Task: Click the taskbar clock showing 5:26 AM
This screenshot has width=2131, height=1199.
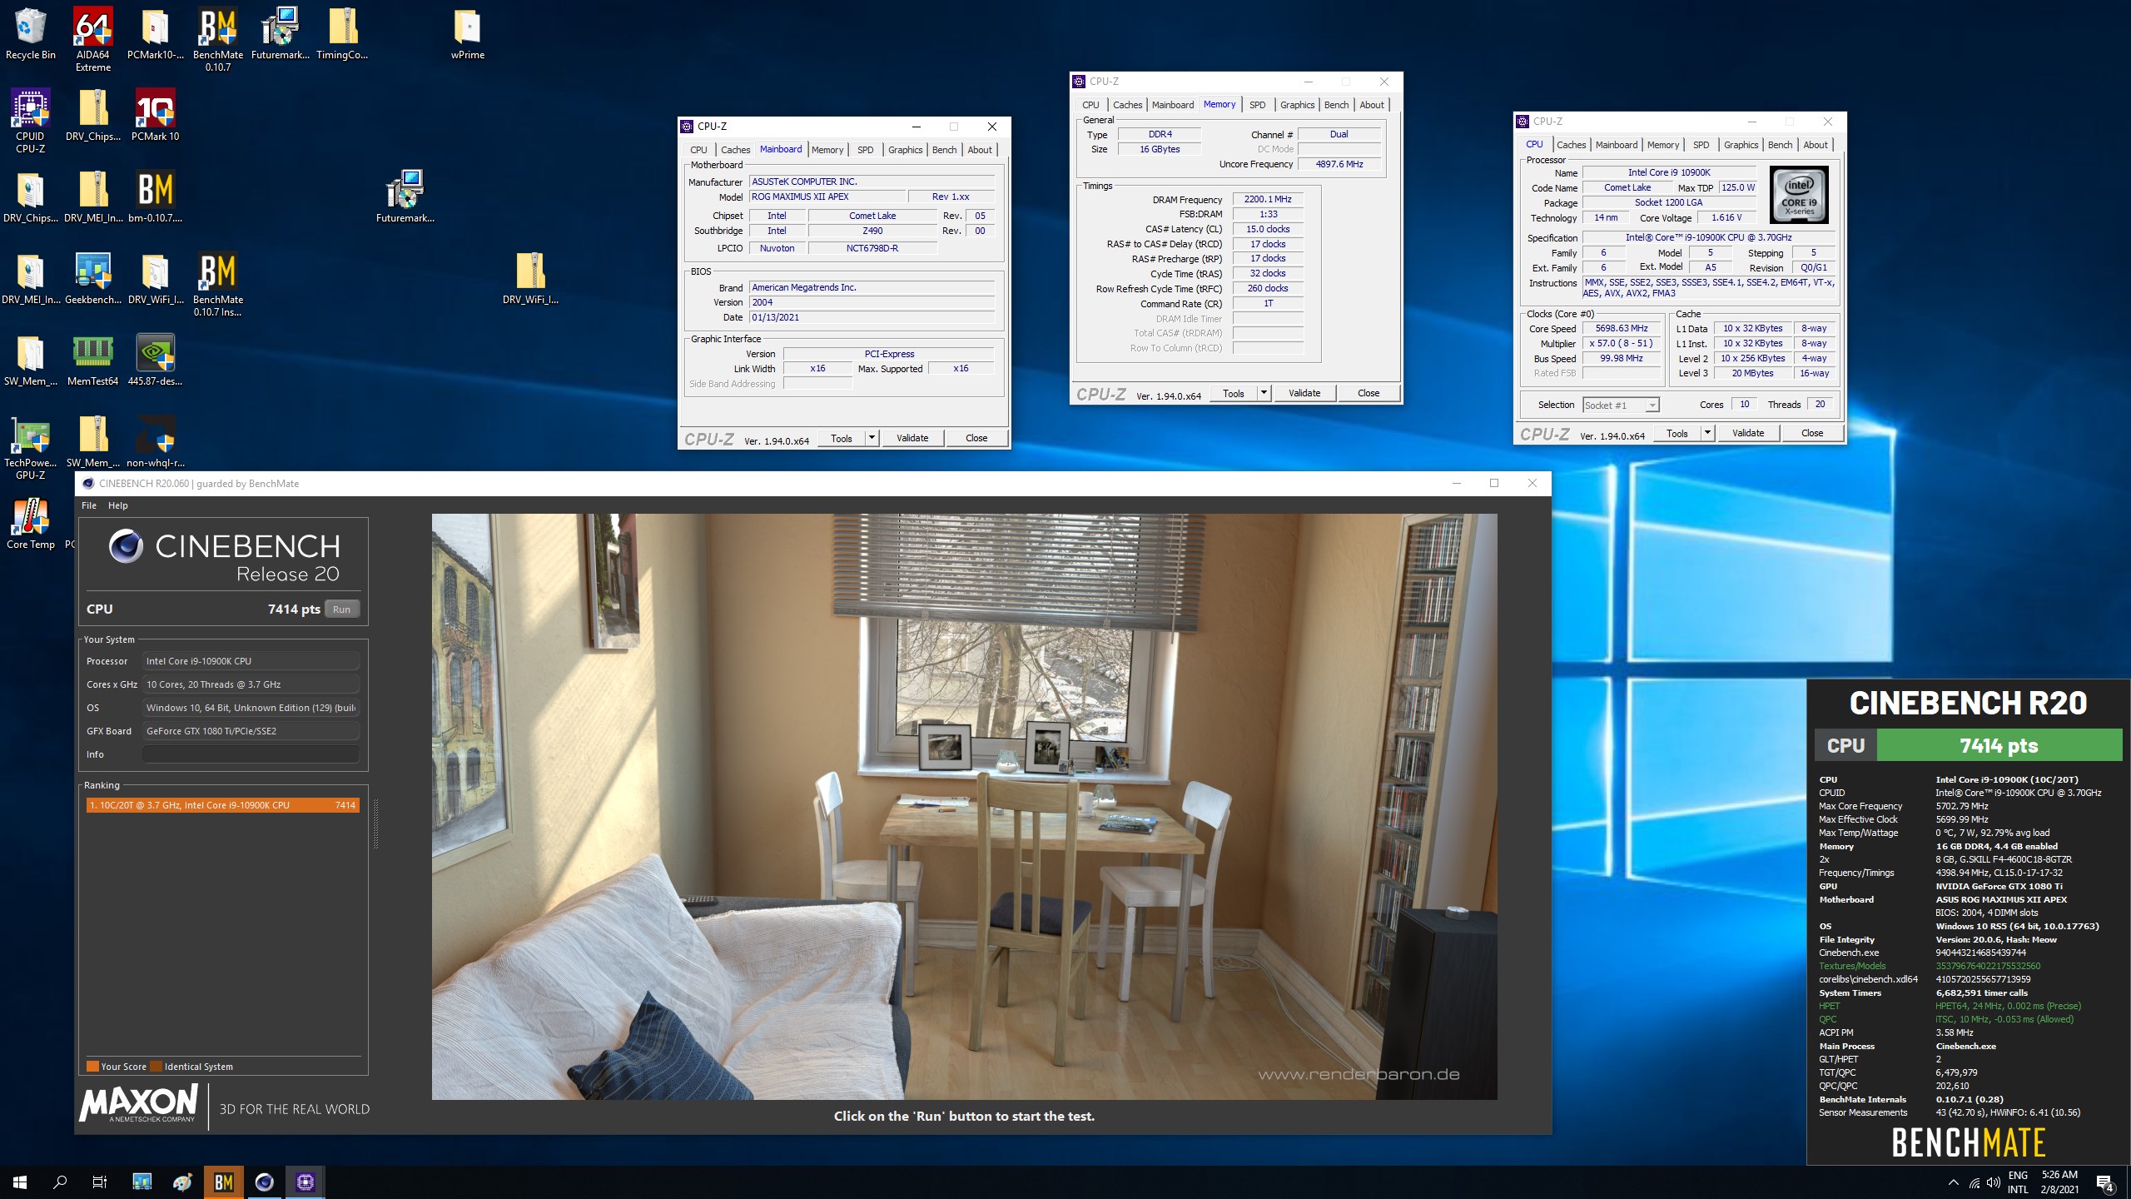Action: [x=2059, y=1182]
